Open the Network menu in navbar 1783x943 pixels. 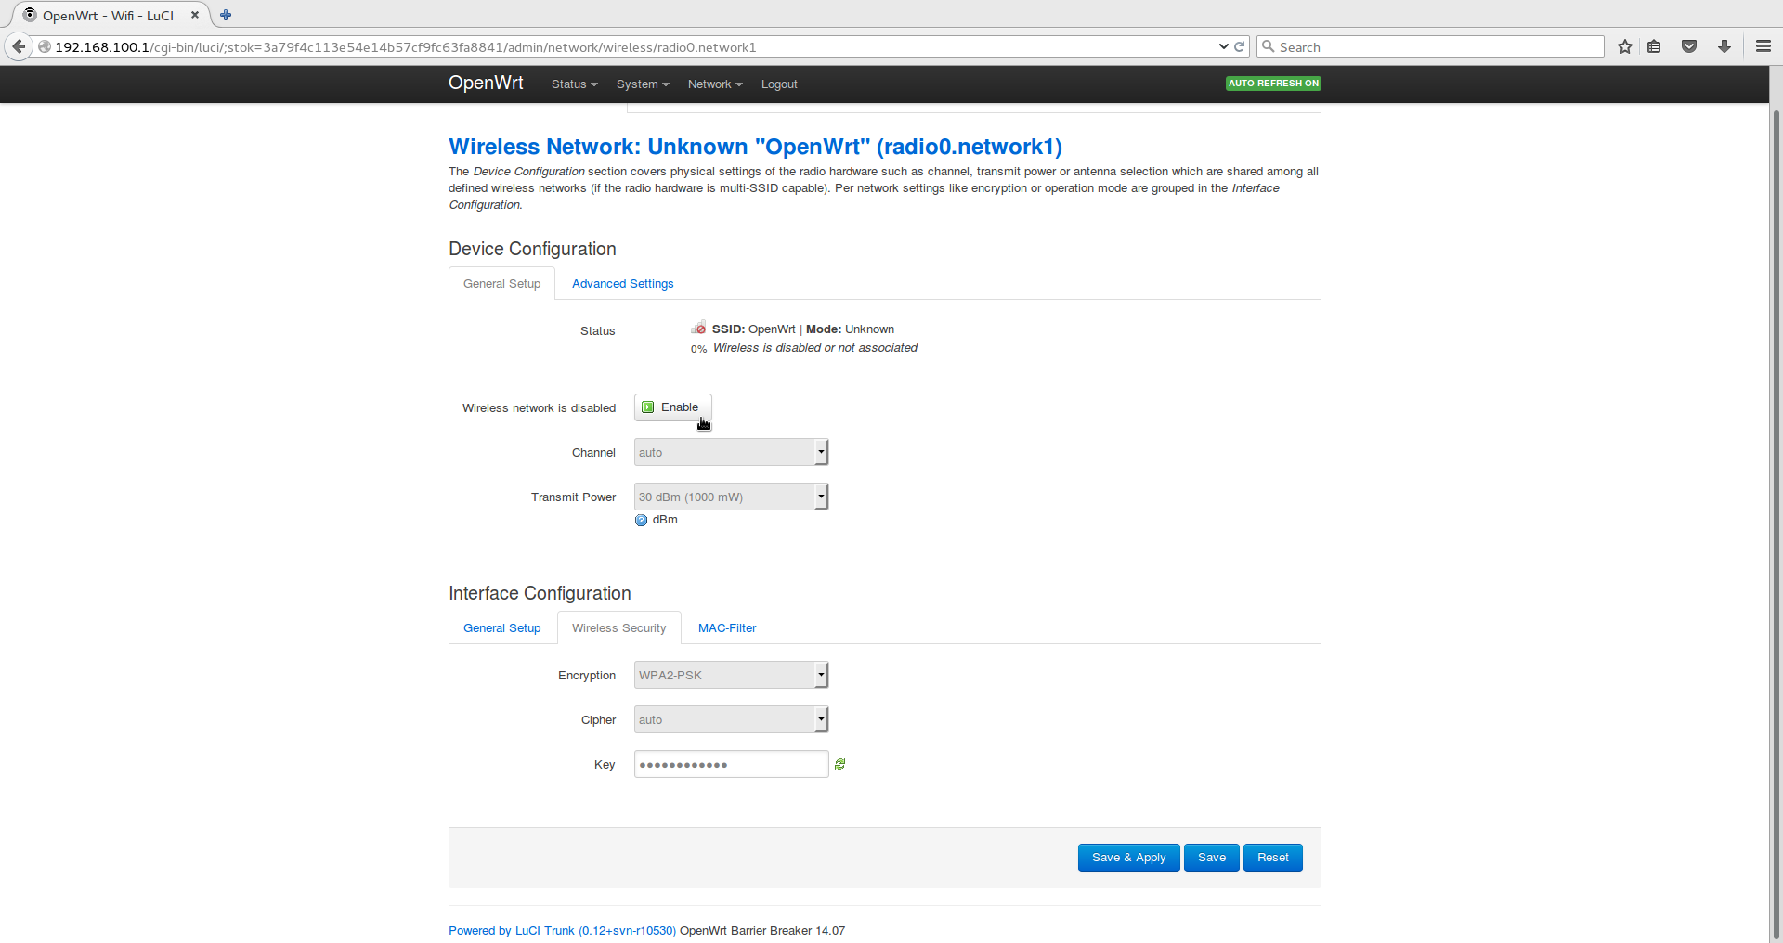[x=714, y=84]
